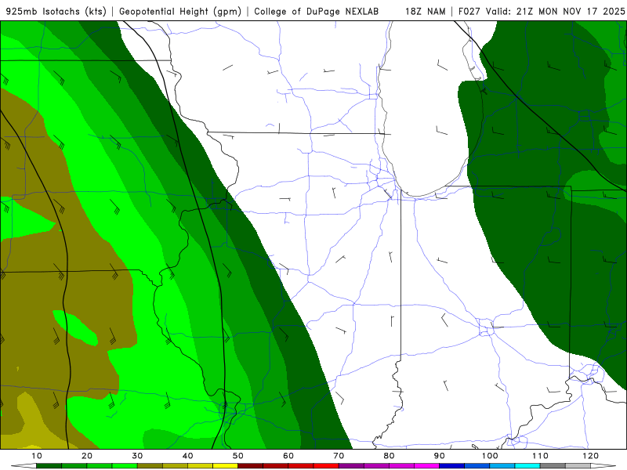
Task: Select the navy blue swatch after 90
Action: 452,466
